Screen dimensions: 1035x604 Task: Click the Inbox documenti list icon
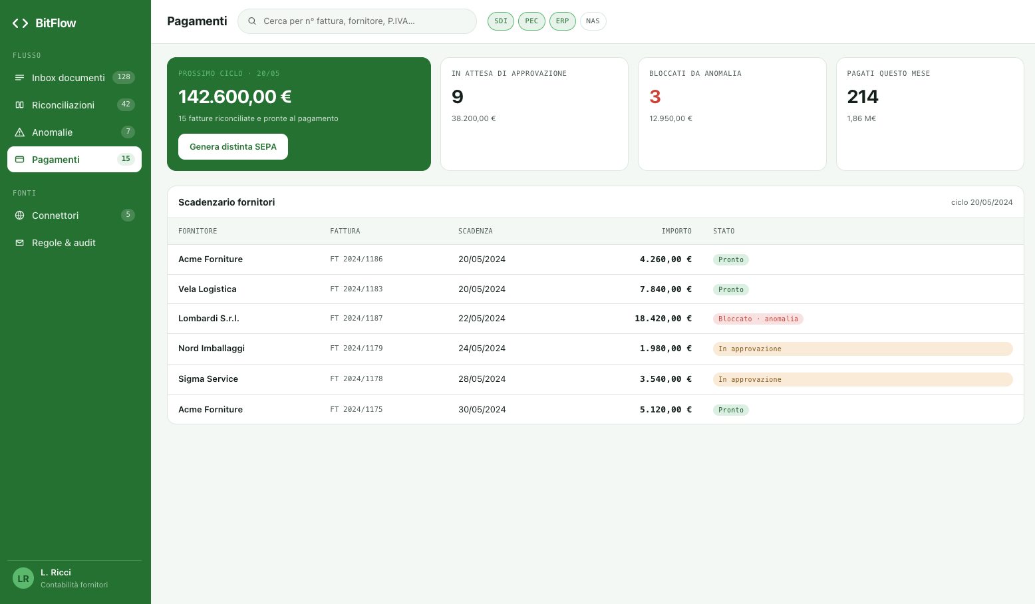click(x=19, y=78)
